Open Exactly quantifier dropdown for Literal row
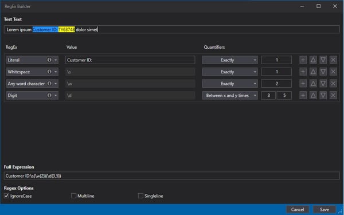Image resolution: width=344 pixels, height=215 pixels. [230, 60]
